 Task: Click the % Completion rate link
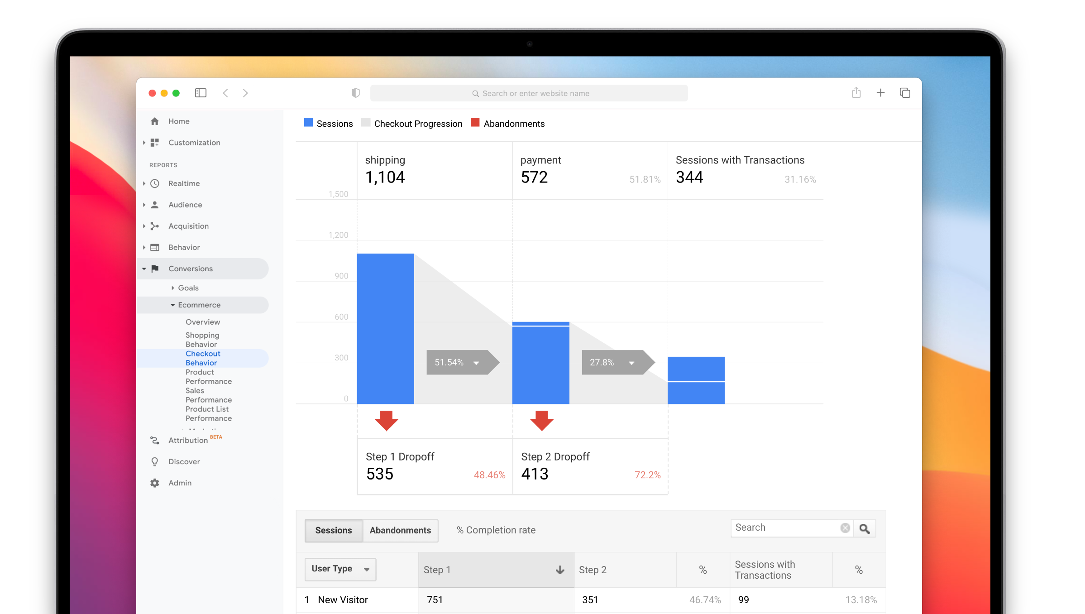496,530
